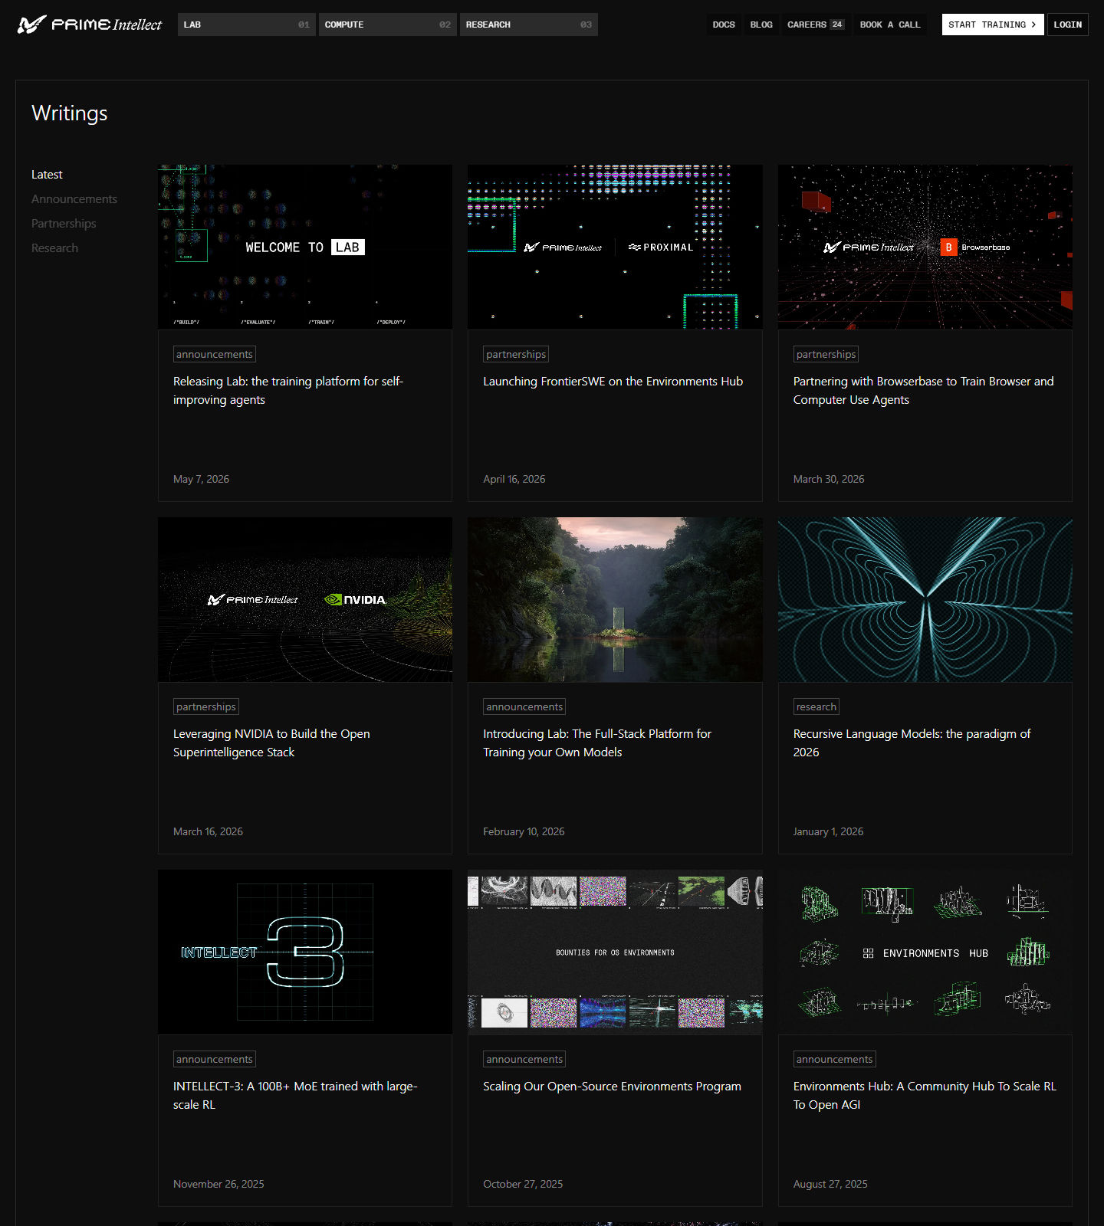Click the START TRAINING button

tap(992, 25)
